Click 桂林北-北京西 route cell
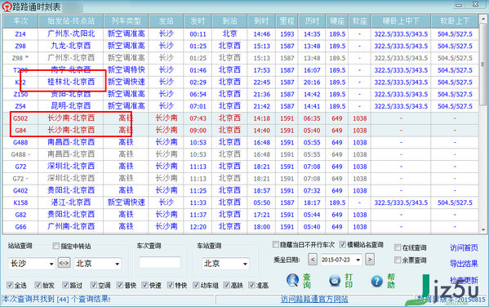Image resolution: width=489 pixels, height=307 pixels. click(71, 82)
